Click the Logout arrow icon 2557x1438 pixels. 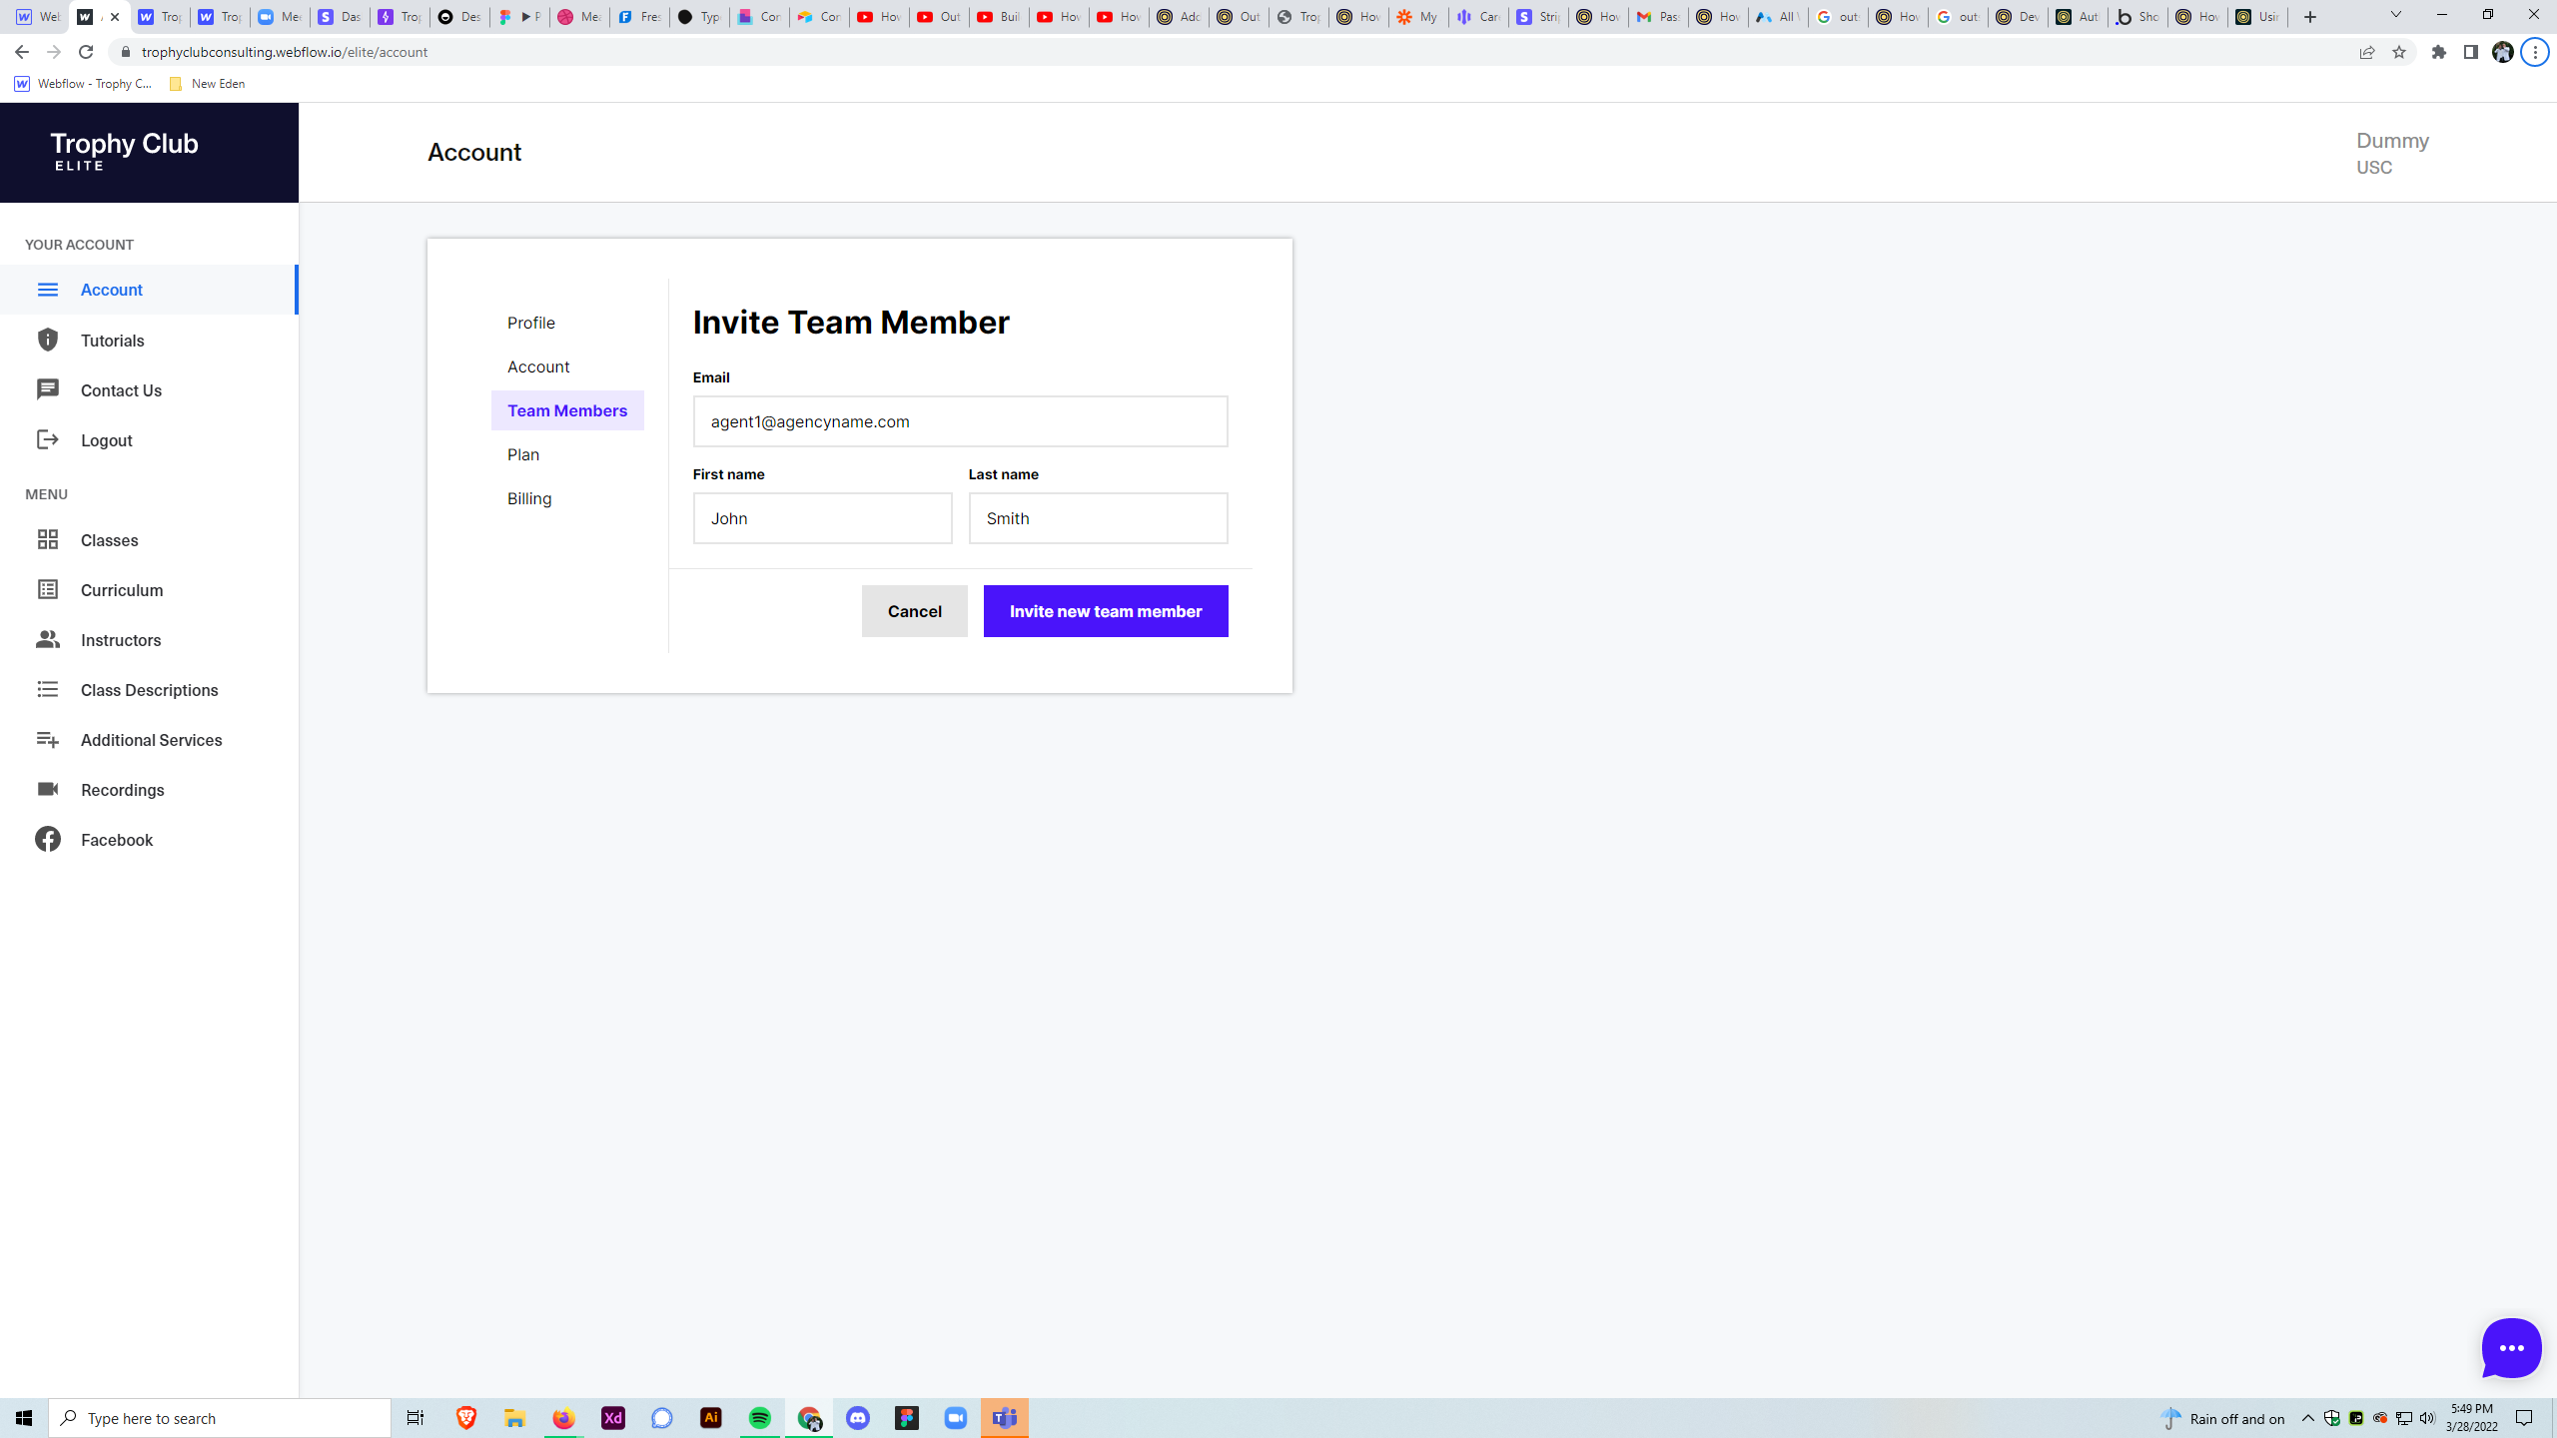point(47,439)
